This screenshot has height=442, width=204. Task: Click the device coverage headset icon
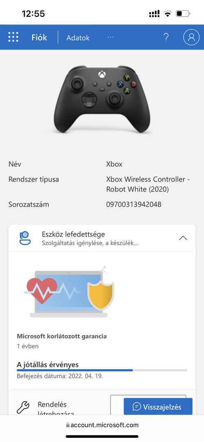(x=25, y=238)
